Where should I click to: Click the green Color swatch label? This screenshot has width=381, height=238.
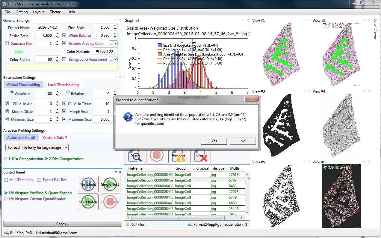coord(19,51)
